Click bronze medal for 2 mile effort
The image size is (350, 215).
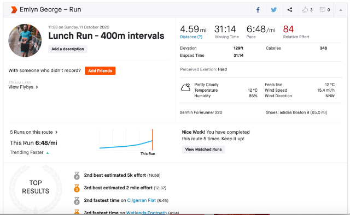click(77, 188)
